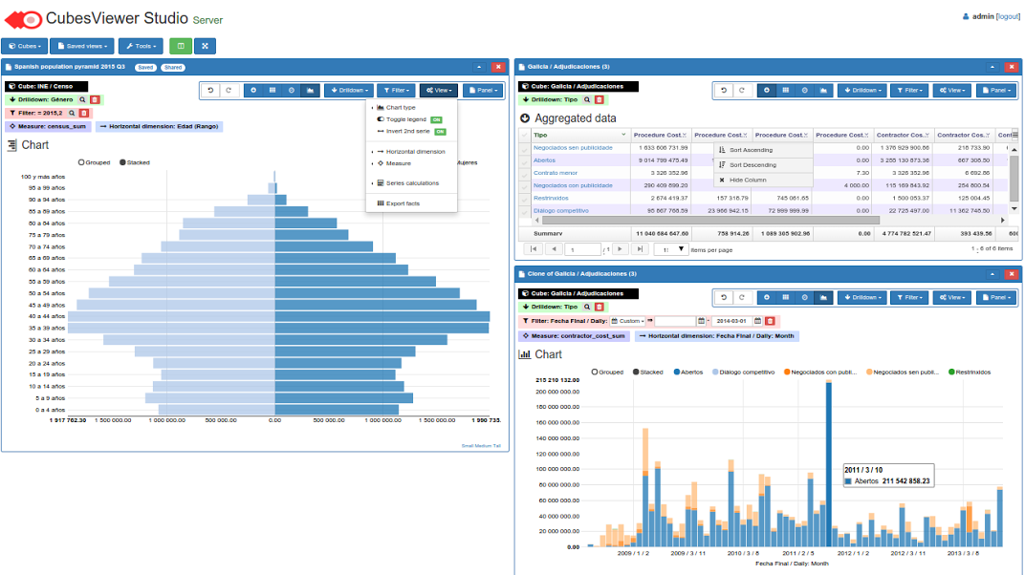Viewport: 1025px width, 575px height.
Task: Open View dropdown in Galicia / Adjudicaciones panel
Action: (x=951, y=90)
